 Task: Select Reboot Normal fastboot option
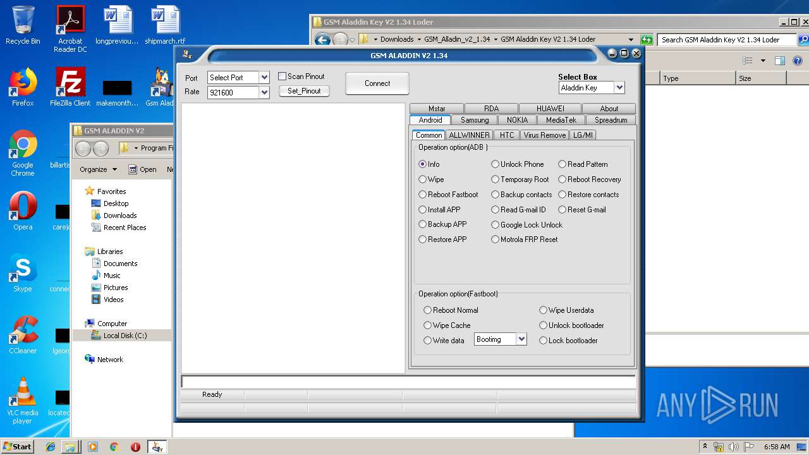coord(428,310)
